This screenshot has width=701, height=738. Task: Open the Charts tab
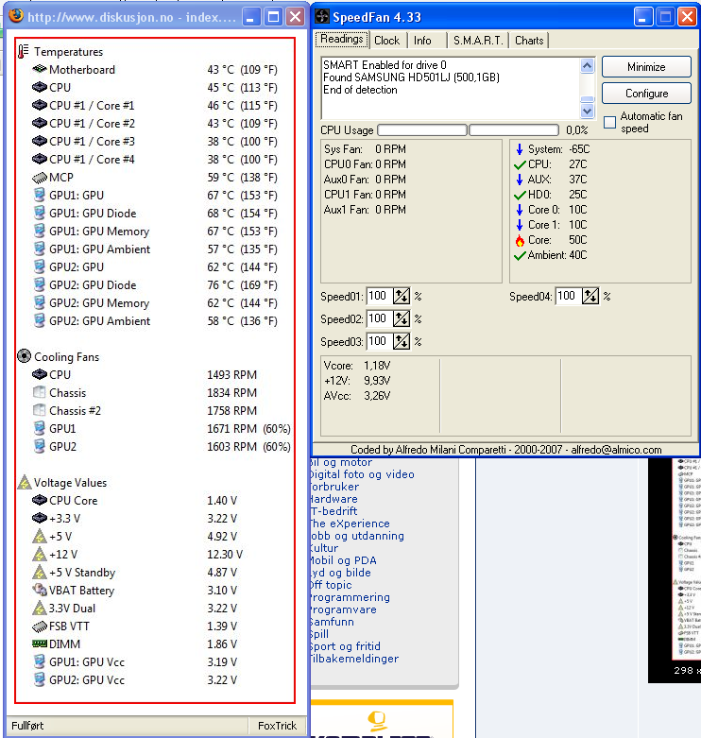(x=529, y=41)
